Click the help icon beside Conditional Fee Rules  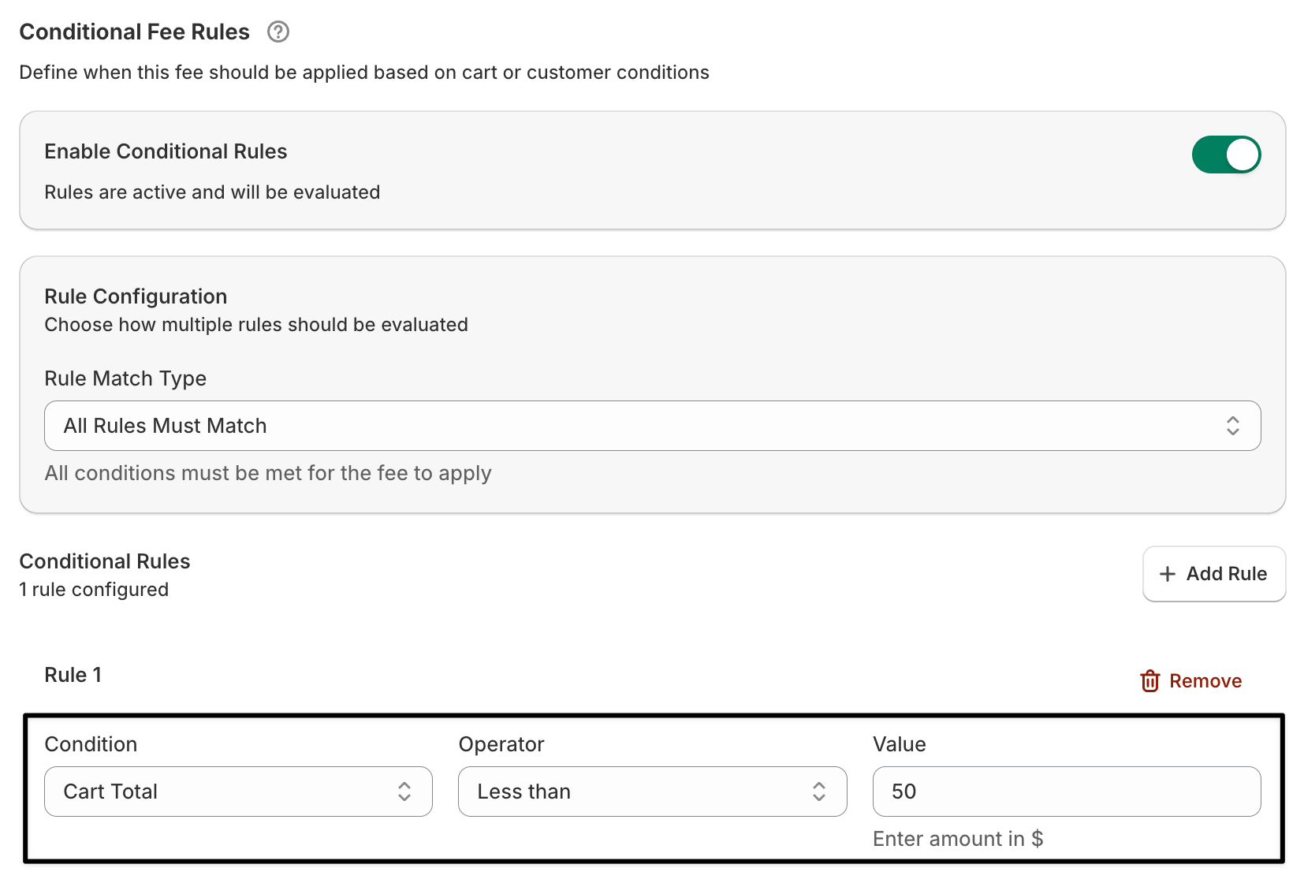pyautogui.click(x=278, y=32)
